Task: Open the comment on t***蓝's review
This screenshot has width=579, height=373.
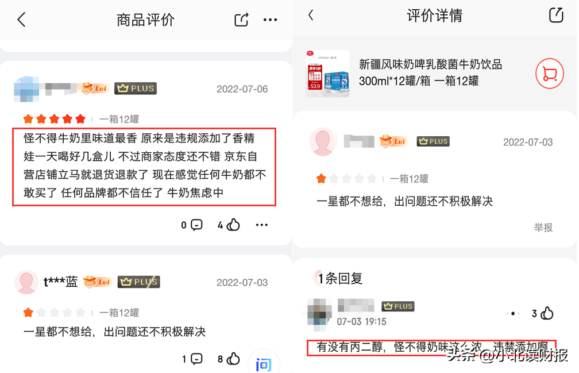Action: pyautogui.click(x=192, y=359)
